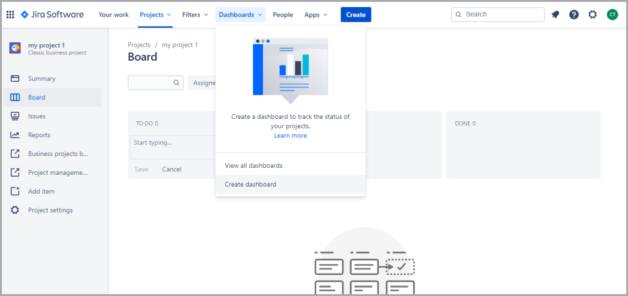Expand the Projects dropdown menu
628x296 pixels.
155,15
